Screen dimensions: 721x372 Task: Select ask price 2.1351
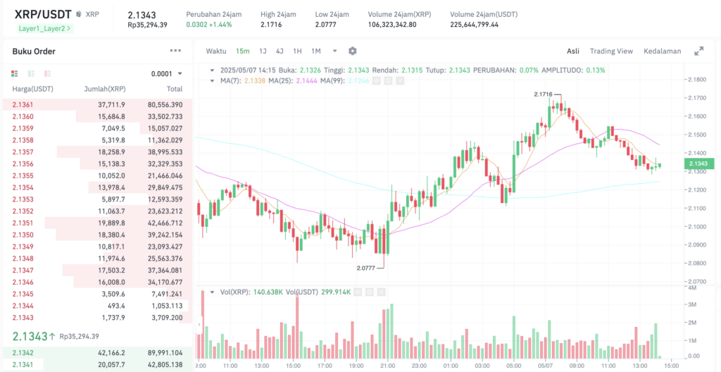[23, 223]
